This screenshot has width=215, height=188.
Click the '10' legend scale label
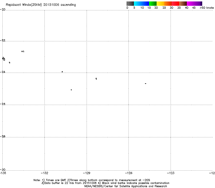(142, 8)
